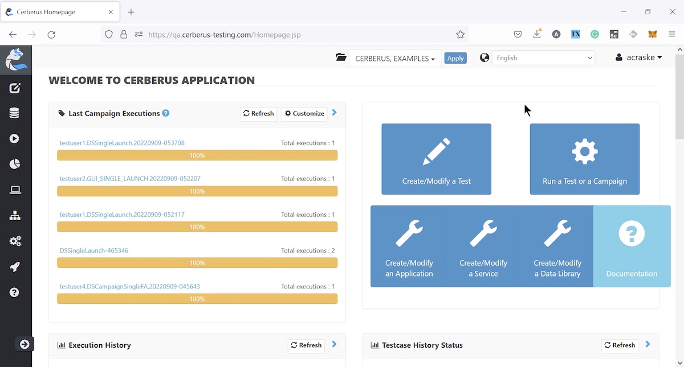Image resolution: width=684 pixels, height=367 pixels.
Task: Open Create/Modify a Data Library tile
Action: [x=556, y=246]
